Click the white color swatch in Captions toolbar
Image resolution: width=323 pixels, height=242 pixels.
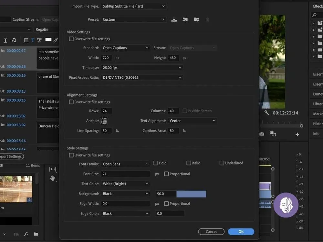tap(48, 39)
